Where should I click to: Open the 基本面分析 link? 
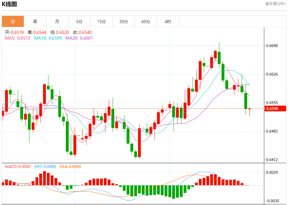(x=276, y=4)
